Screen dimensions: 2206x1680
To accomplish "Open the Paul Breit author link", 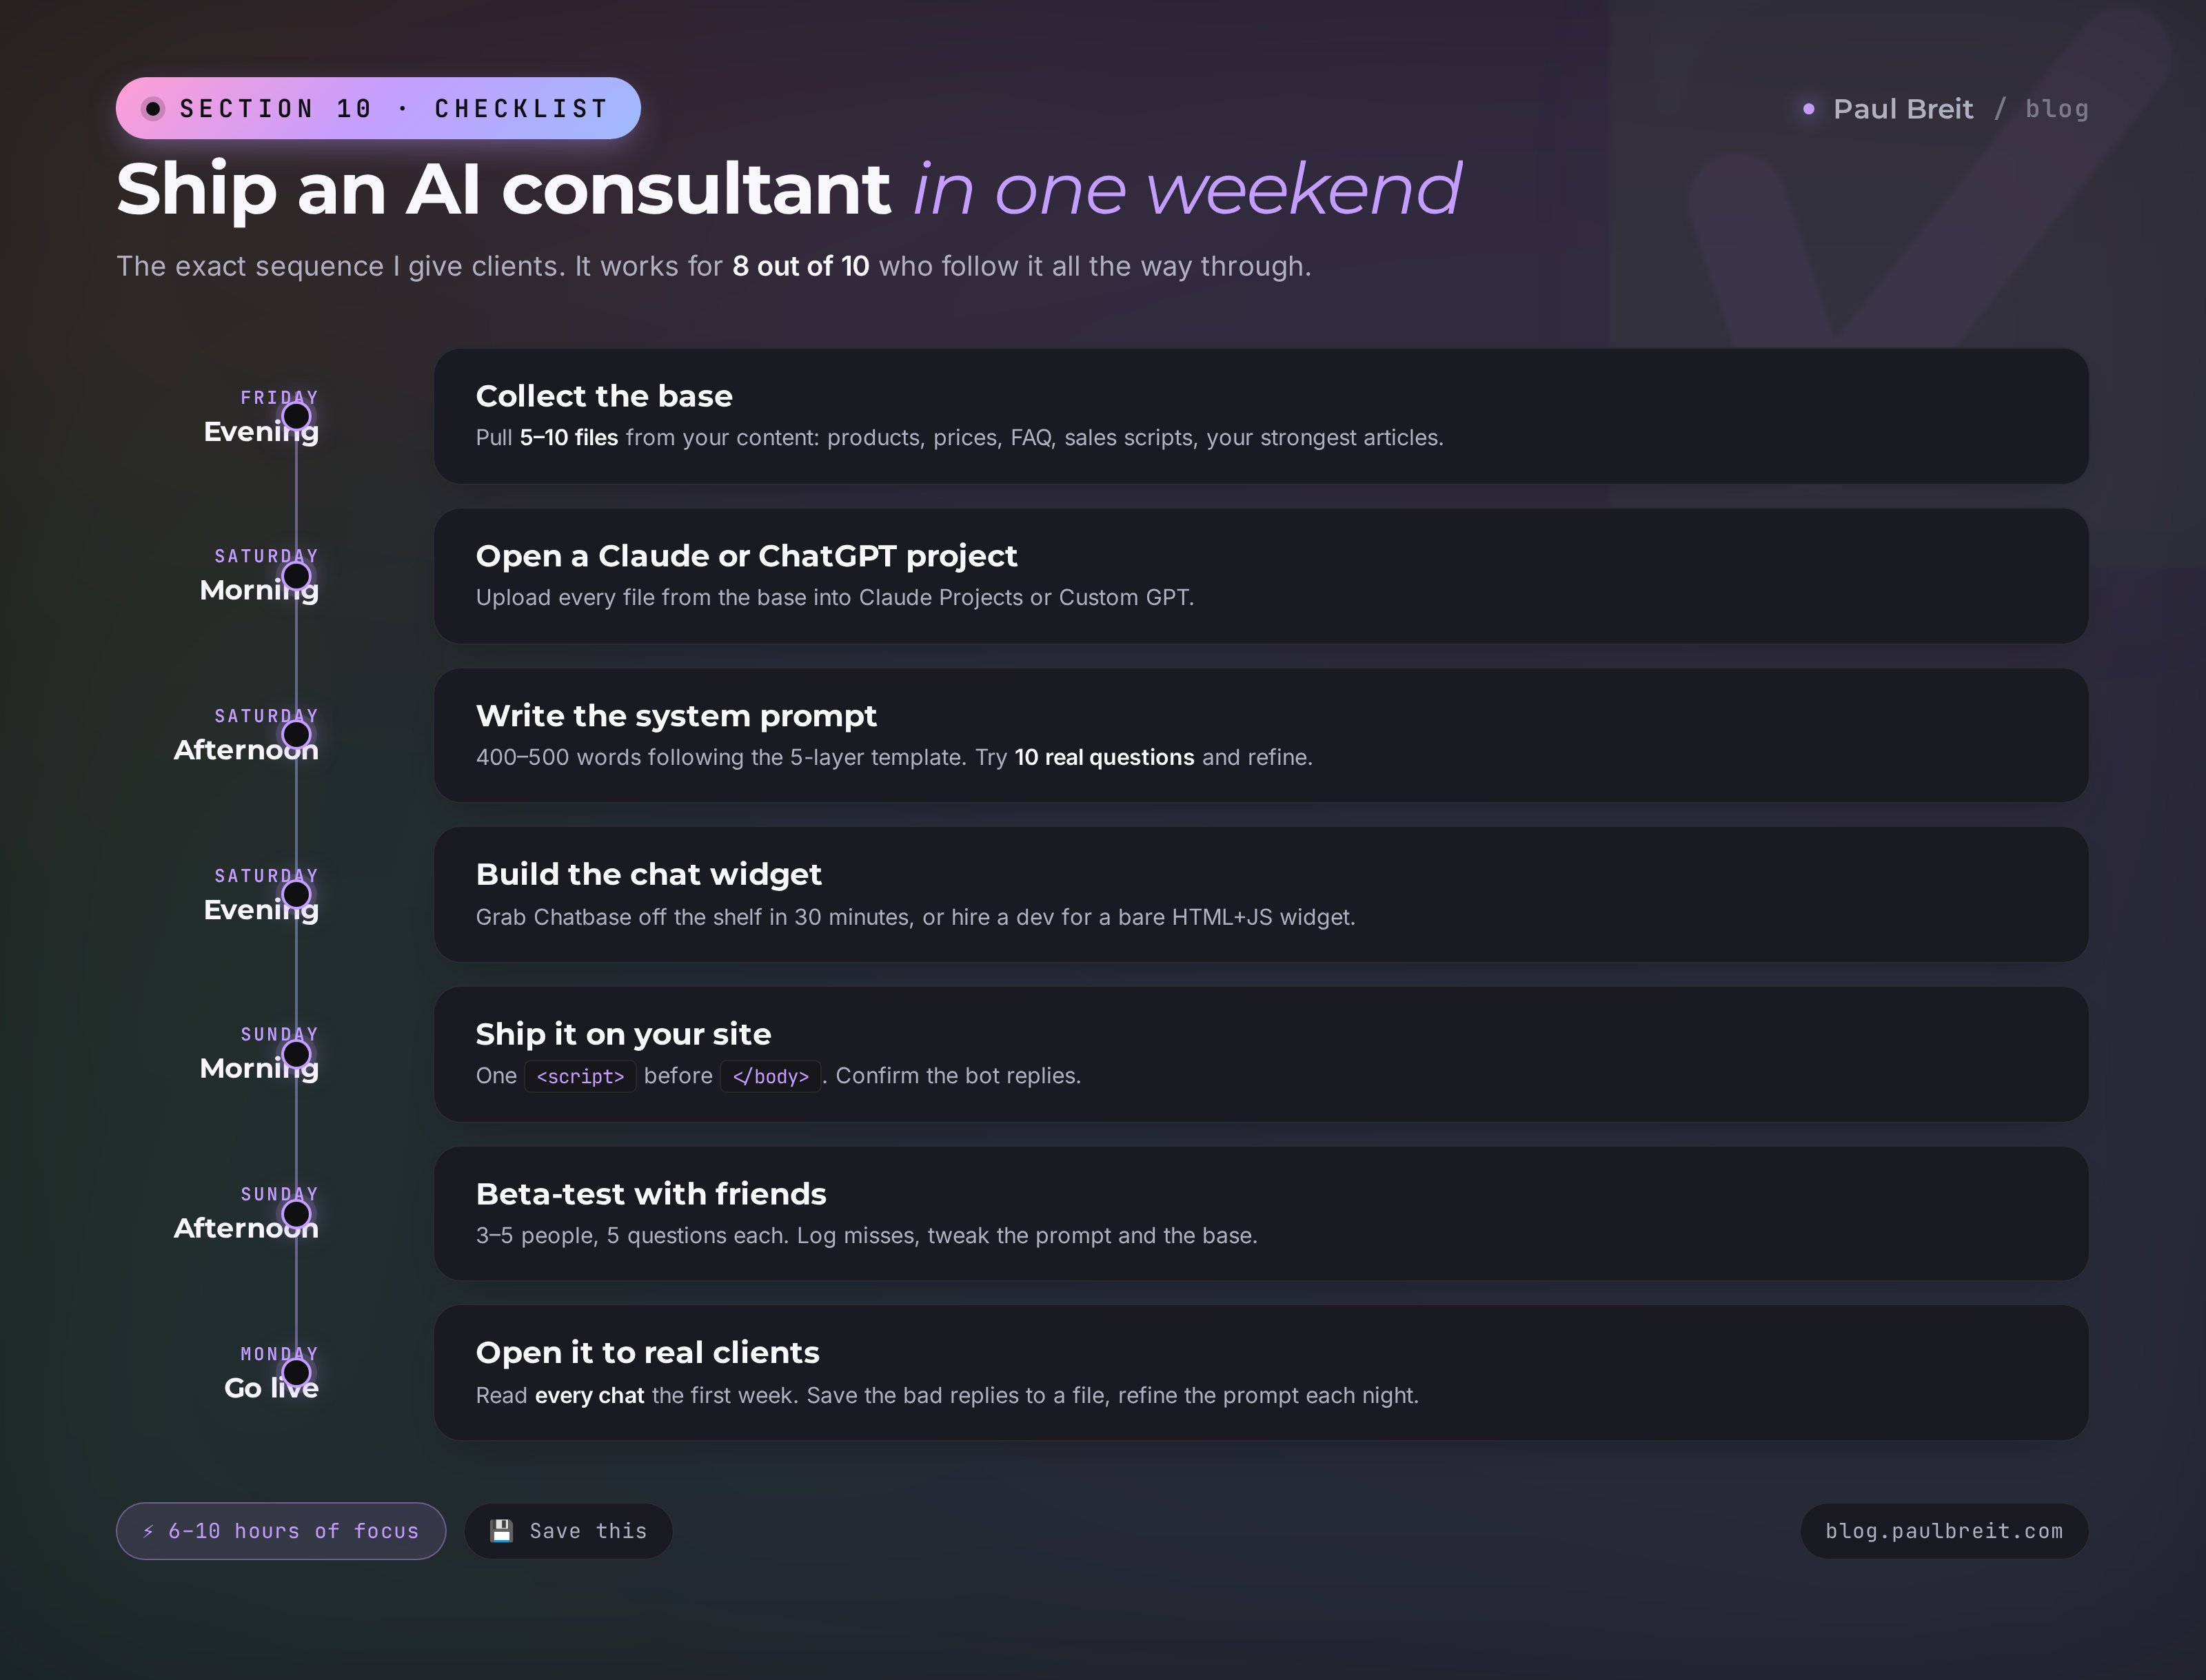I will coord(1903,108).
